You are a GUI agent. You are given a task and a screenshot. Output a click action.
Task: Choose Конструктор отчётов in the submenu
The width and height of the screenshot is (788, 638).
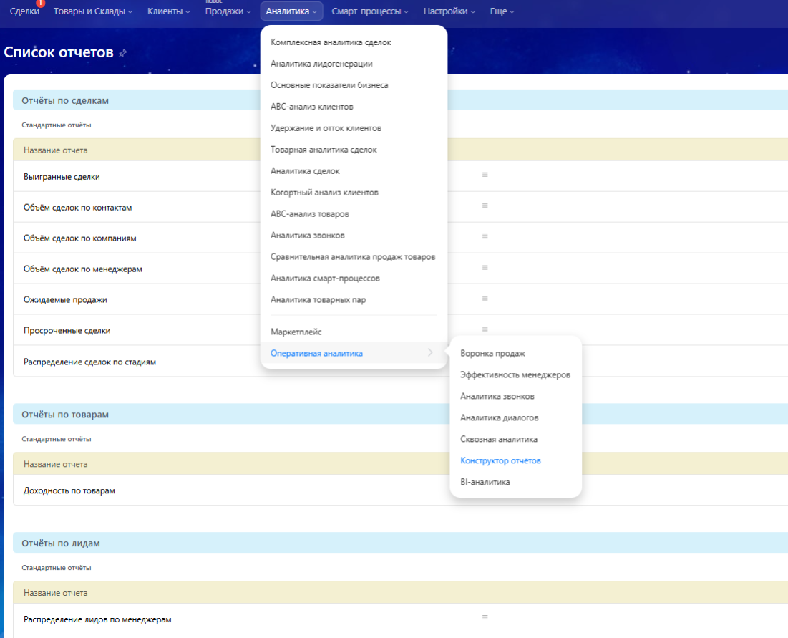pos(500,460)
